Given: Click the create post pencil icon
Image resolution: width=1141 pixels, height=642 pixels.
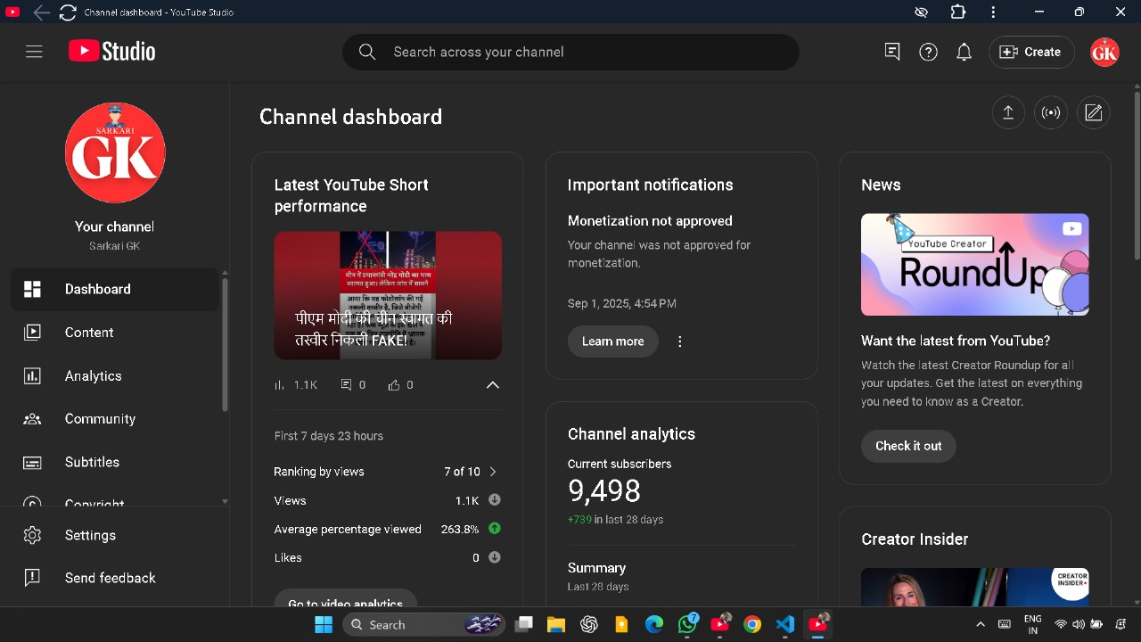Looking at the screenshot, I should pos(1094,112).
